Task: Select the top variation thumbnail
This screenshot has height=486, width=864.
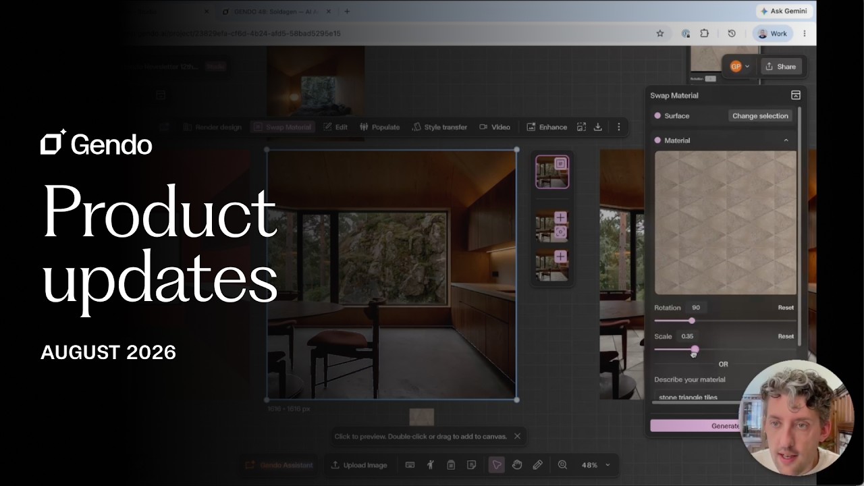Action: pos(552,172)
